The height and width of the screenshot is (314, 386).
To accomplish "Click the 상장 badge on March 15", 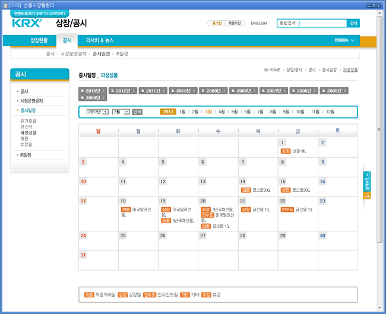I will tap(285, 190).
